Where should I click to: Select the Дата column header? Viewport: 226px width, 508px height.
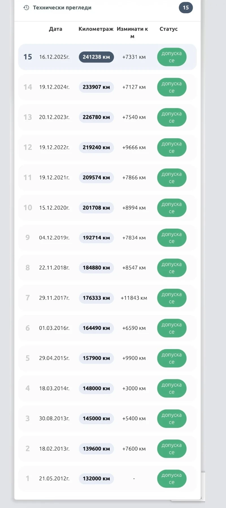click(x=55, y=29)
